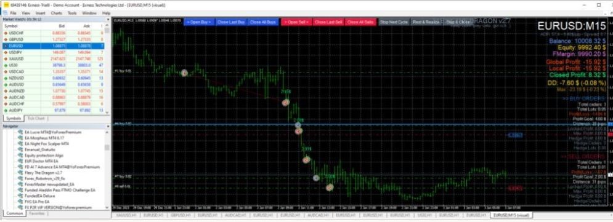
Task: Select the AUDJPY row in Market Watch
Action: [x=54, y=110]
